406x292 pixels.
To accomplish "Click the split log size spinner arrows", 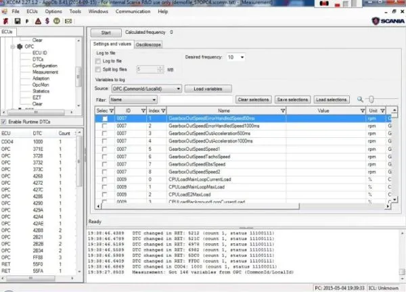I will coord(160,70).
